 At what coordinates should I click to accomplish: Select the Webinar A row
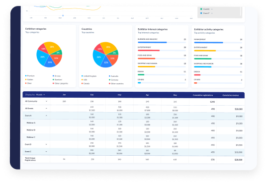point(133,123)
